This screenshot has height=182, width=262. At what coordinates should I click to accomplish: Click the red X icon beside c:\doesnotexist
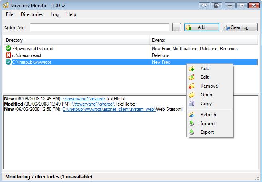tap(8, 55)
